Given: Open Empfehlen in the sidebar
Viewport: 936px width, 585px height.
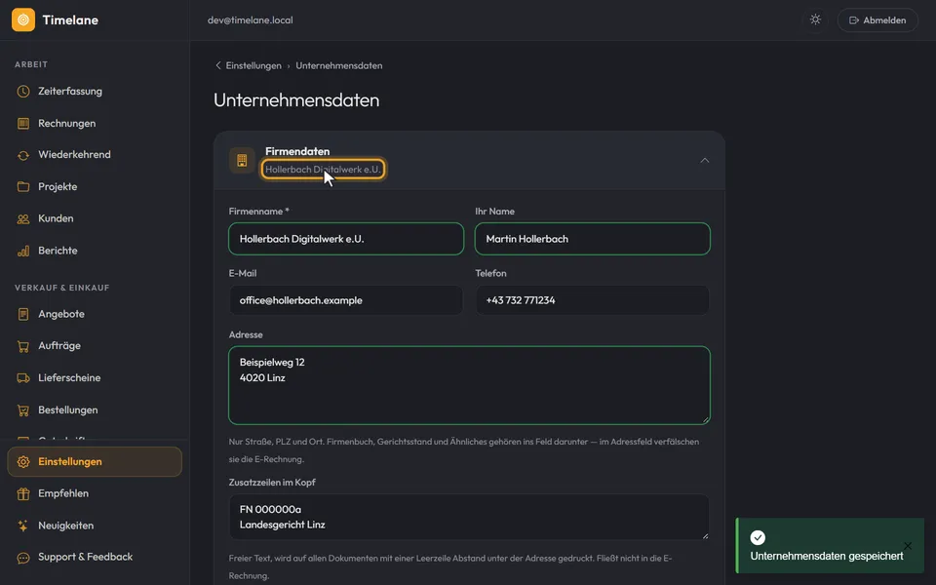Looking at the screenshot, I should (95, 493).
